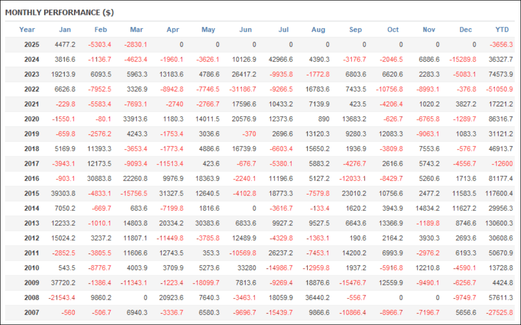Select the 2010 year row label

[31, 268]
